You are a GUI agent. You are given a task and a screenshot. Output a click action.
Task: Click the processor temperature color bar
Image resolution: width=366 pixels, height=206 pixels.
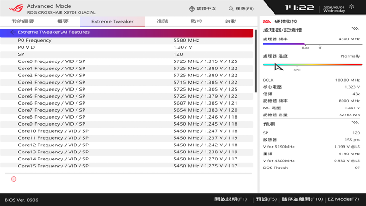tap(313, 65)
